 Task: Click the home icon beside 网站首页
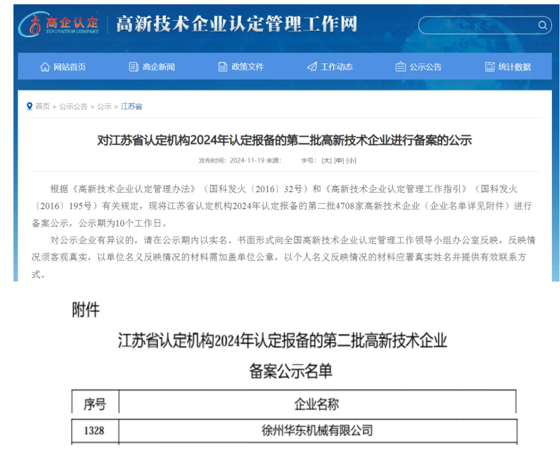click(x=46, y=67)
